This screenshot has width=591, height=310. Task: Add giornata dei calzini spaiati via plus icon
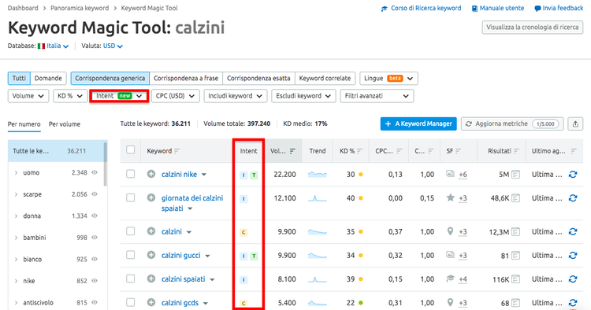tap(151, 197)
